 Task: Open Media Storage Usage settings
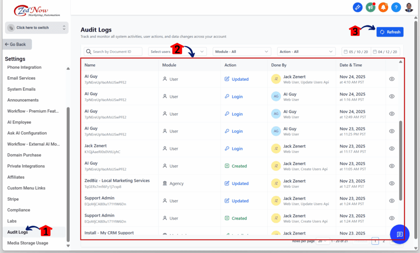tap(27, 243)
